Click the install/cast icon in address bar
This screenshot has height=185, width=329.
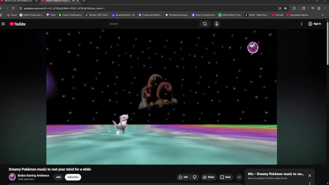(x=280, y=8)
